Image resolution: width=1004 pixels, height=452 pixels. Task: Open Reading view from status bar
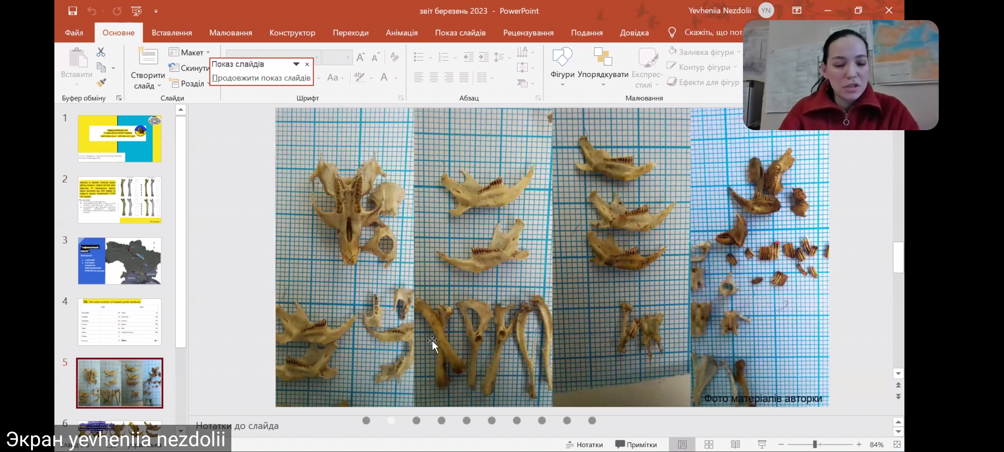click(735, 444)
